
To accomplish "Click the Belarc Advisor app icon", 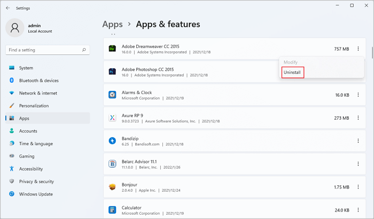I will coord(113,164).
